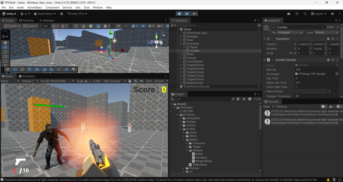Expand the Patrol Points array

click(x=264, y=91)
